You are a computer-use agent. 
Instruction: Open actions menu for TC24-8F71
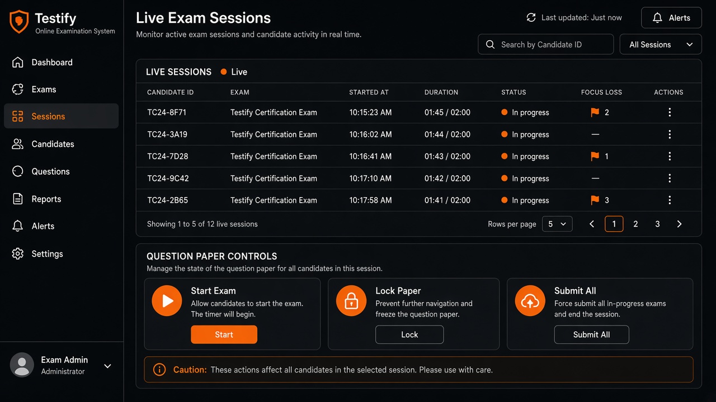click(670, 112)
